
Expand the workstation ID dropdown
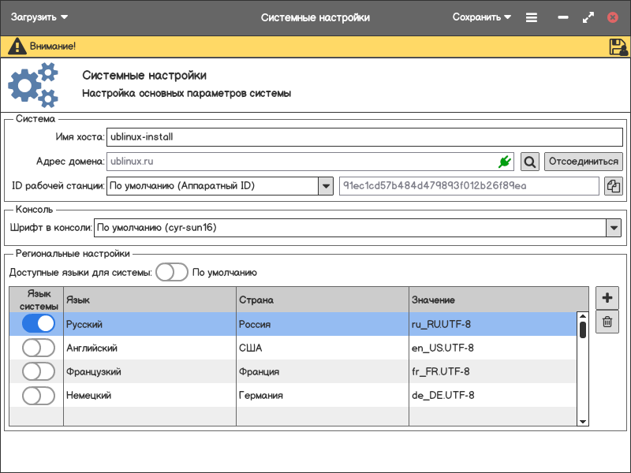[x=326, y=186]
